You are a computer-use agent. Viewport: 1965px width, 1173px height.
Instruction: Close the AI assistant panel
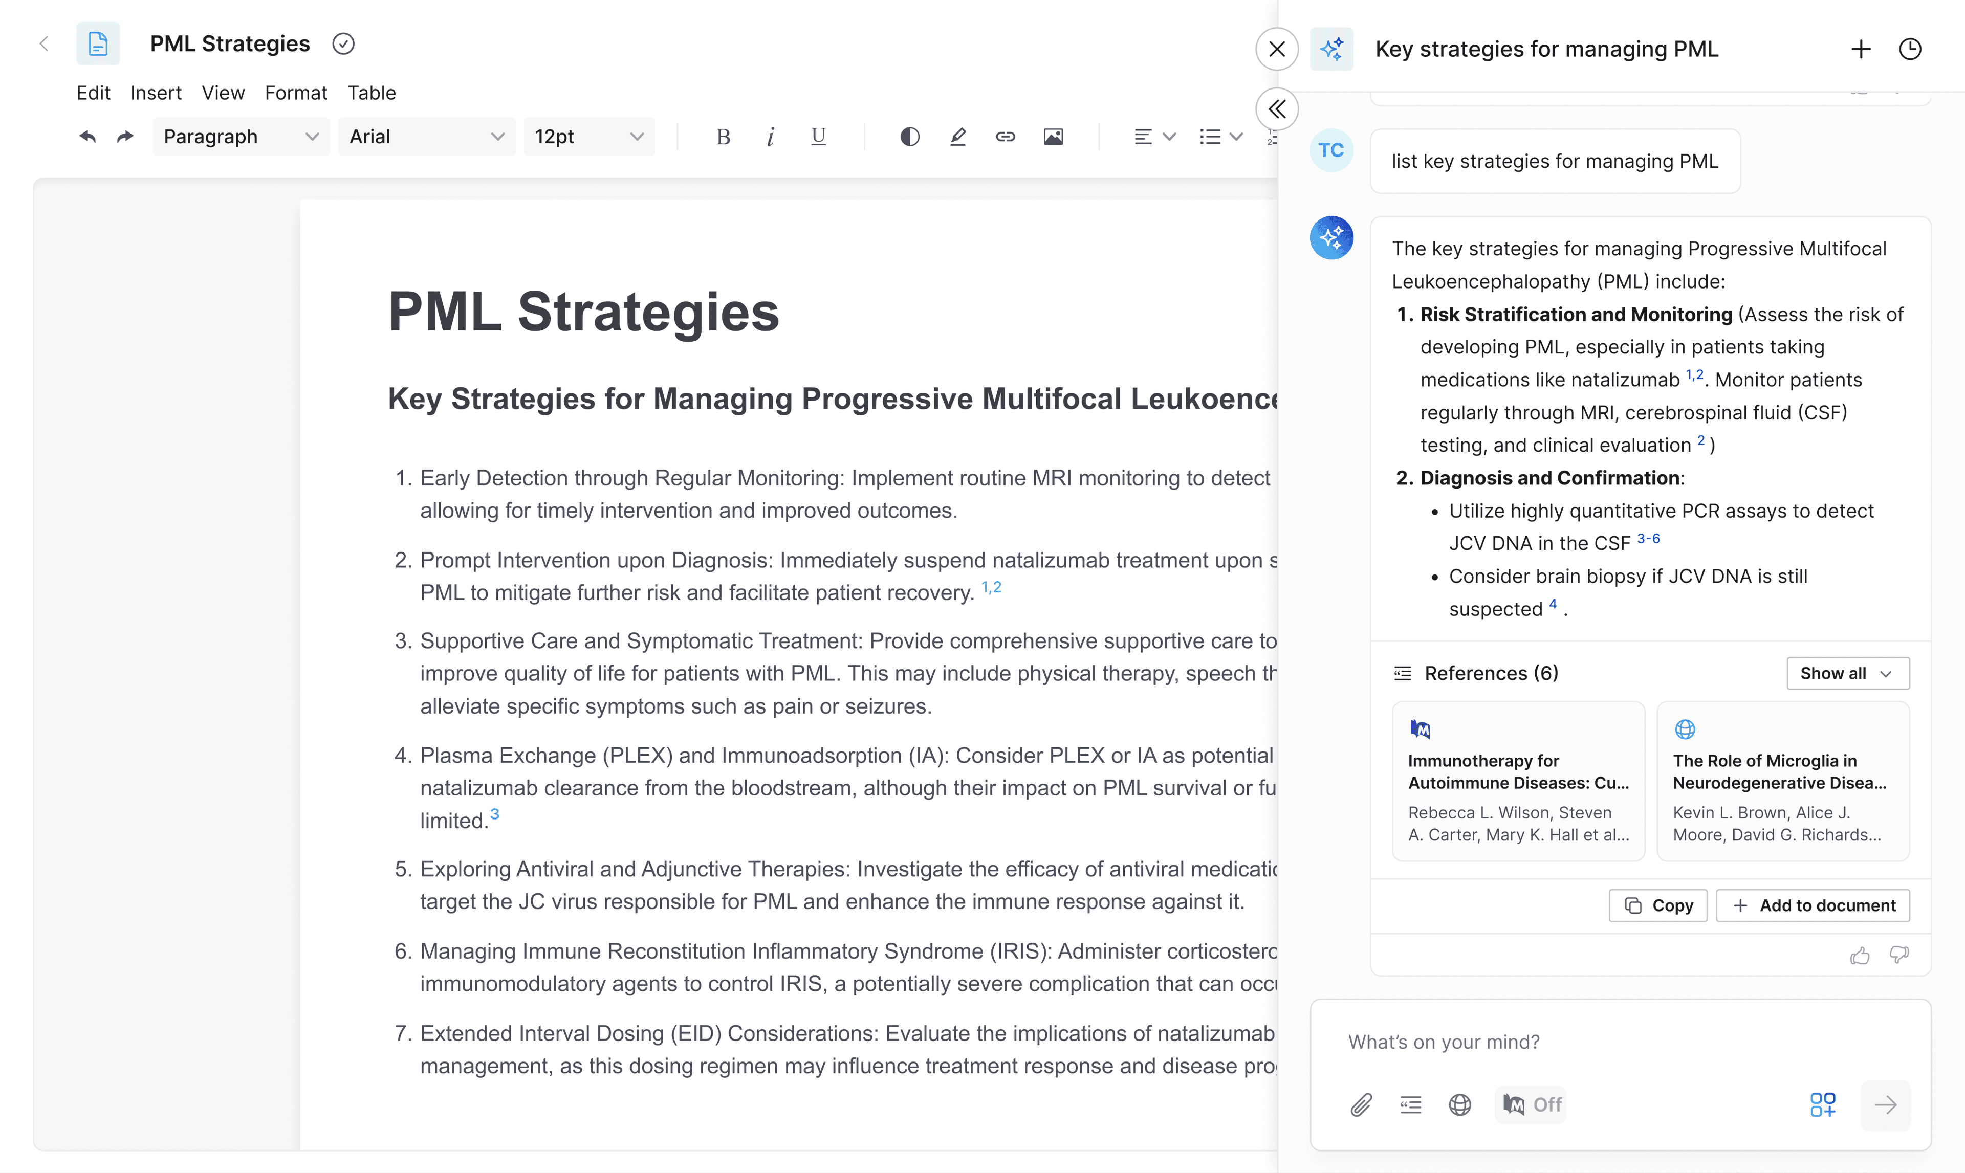[x=1277, y=49]
